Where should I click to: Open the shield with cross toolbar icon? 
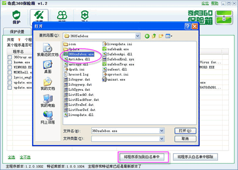pyautogui.click(x=85, y=16)
